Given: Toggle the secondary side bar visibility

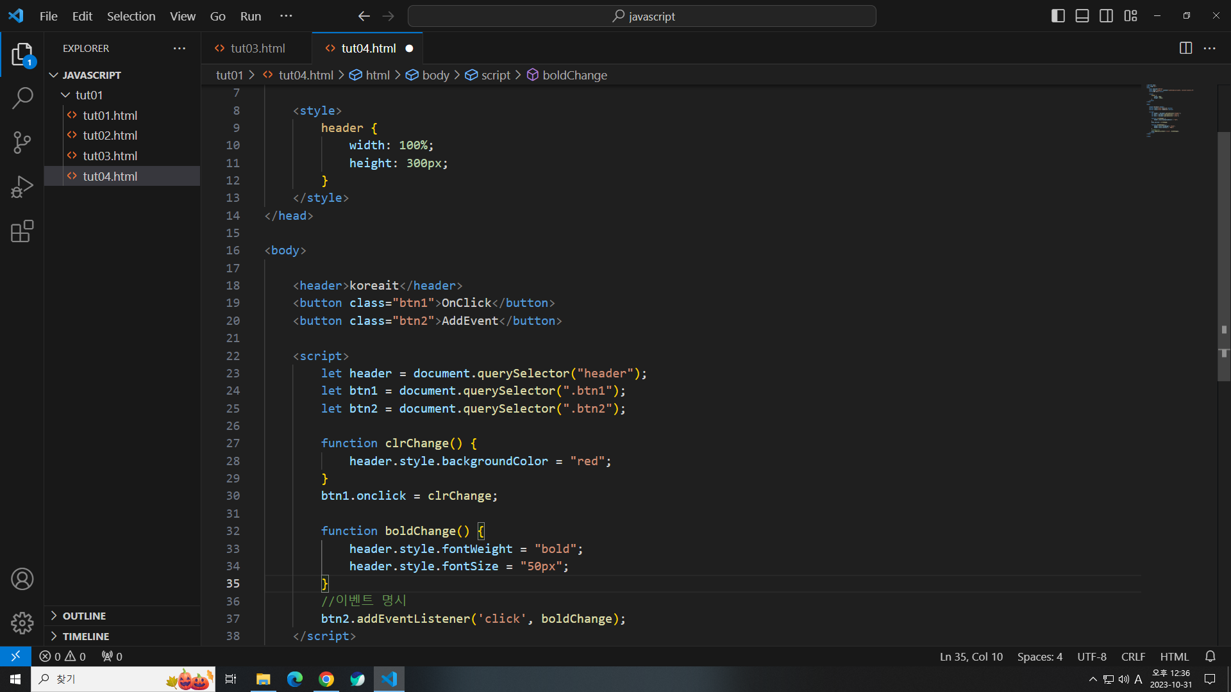Looking at the screenshot, I should coord(1106,16).
